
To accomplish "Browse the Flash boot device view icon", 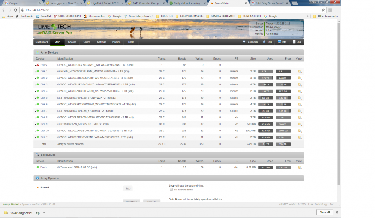I will (x=300, y=167).
